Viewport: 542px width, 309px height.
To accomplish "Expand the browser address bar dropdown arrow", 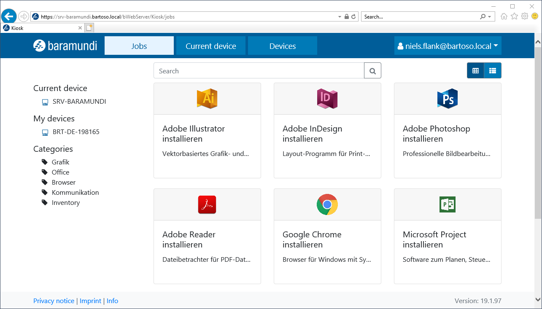I will click(340, 17).
